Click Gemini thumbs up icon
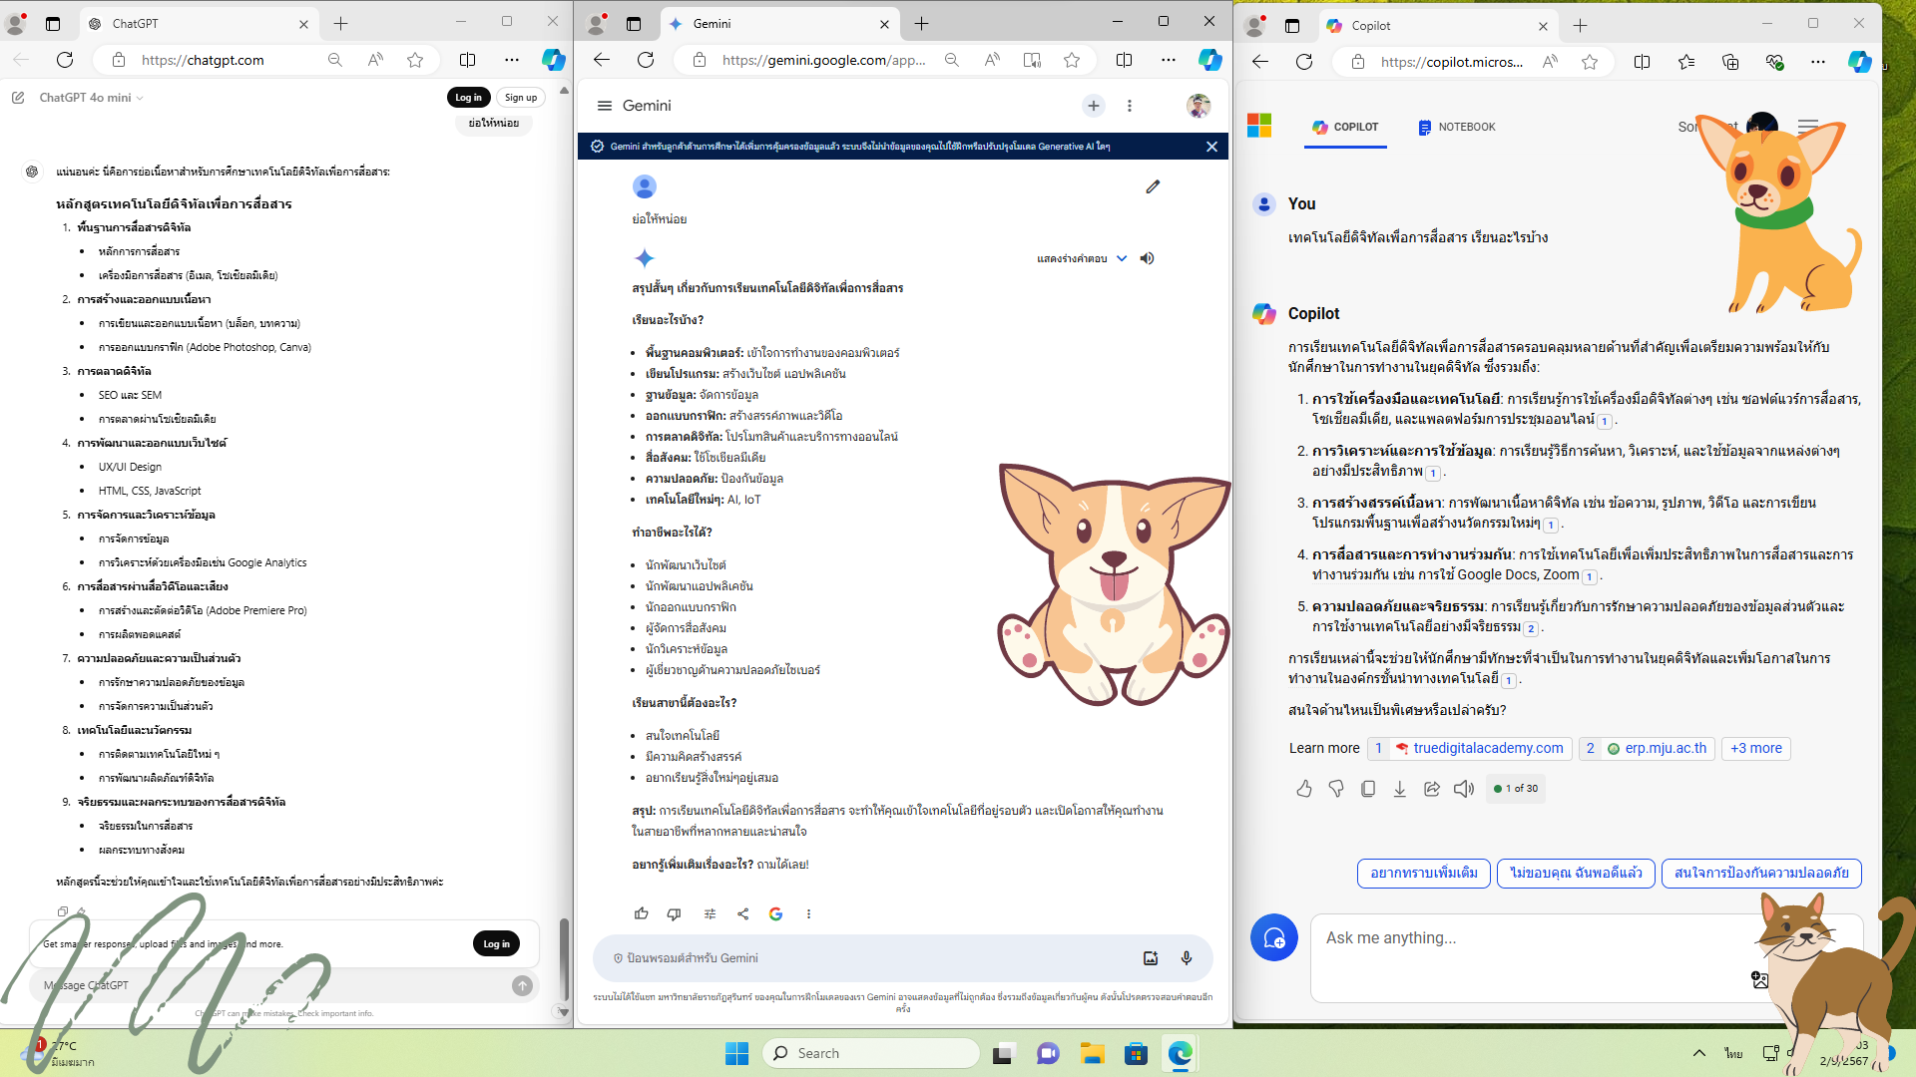The height and width of the screenshot is (1077, 1916). (x=641, y=913)
